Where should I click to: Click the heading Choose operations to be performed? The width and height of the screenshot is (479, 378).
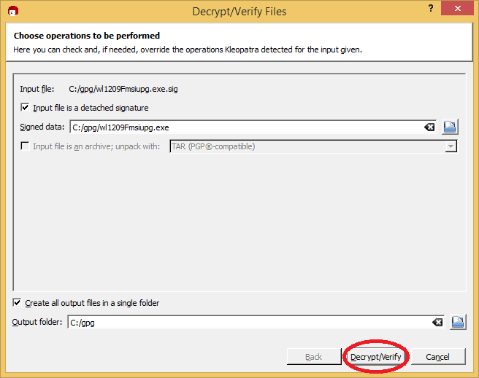[87, 36]
